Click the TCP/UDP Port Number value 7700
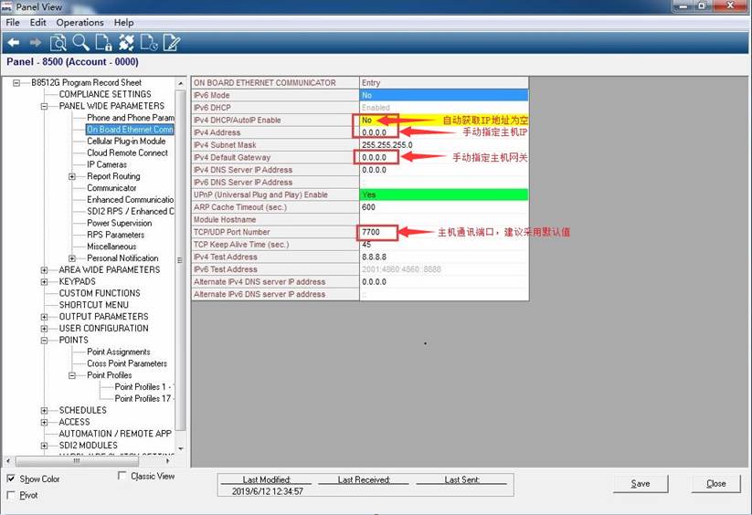 (x=378, y=233)
